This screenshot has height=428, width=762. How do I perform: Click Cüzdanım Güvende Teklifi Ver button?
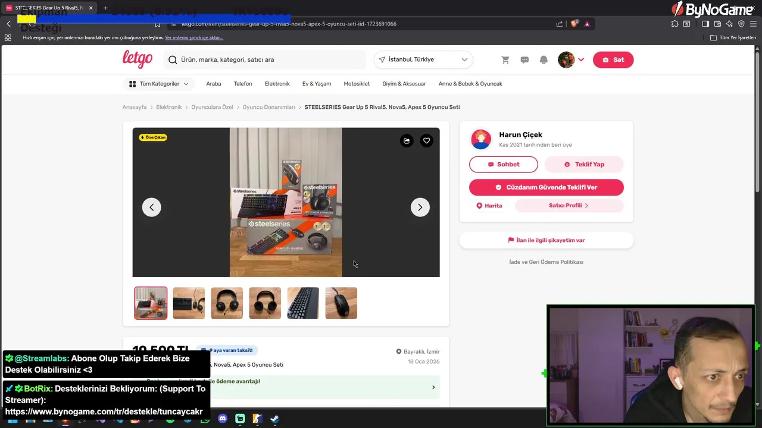(546, 187)
